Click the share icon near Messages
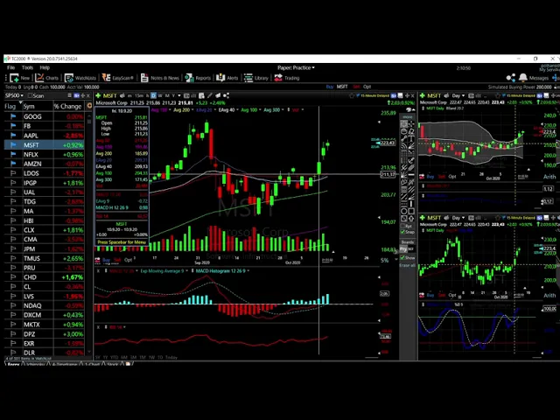The width and height of the screenshot is (560, 420). pos(511,78)
